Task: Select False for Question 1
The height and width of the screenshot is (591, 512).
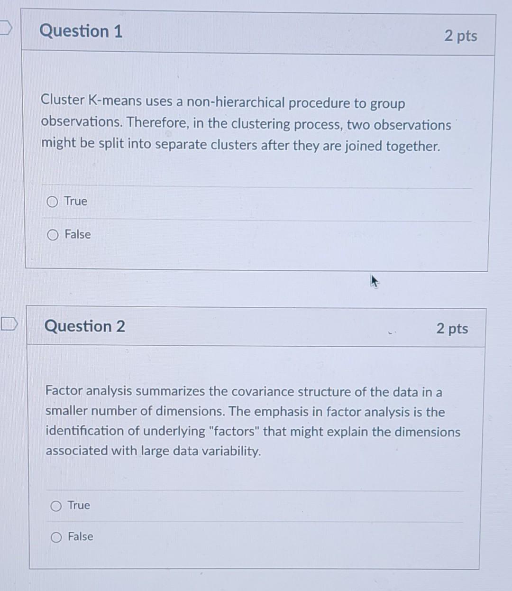Action: tap(53, 234)
